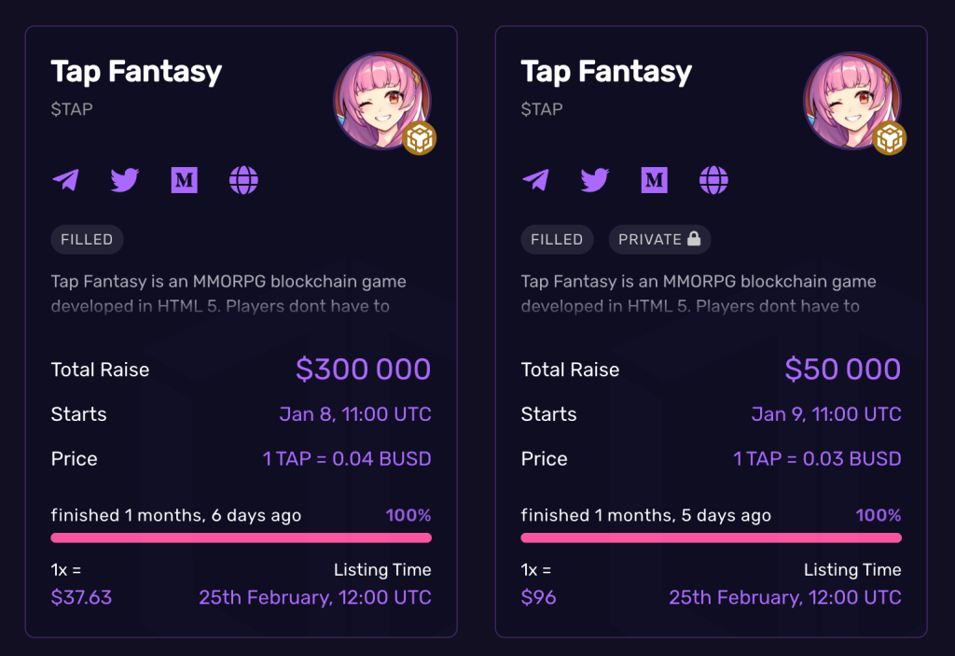Visit website globe icon on $300 000 card
Image resolution: width=955 pixels, height=656 pixels.
(243, 180)
